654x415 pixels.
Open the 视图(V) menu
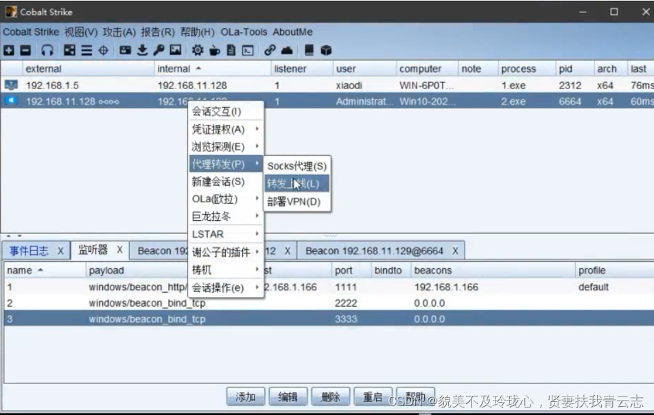81,32
